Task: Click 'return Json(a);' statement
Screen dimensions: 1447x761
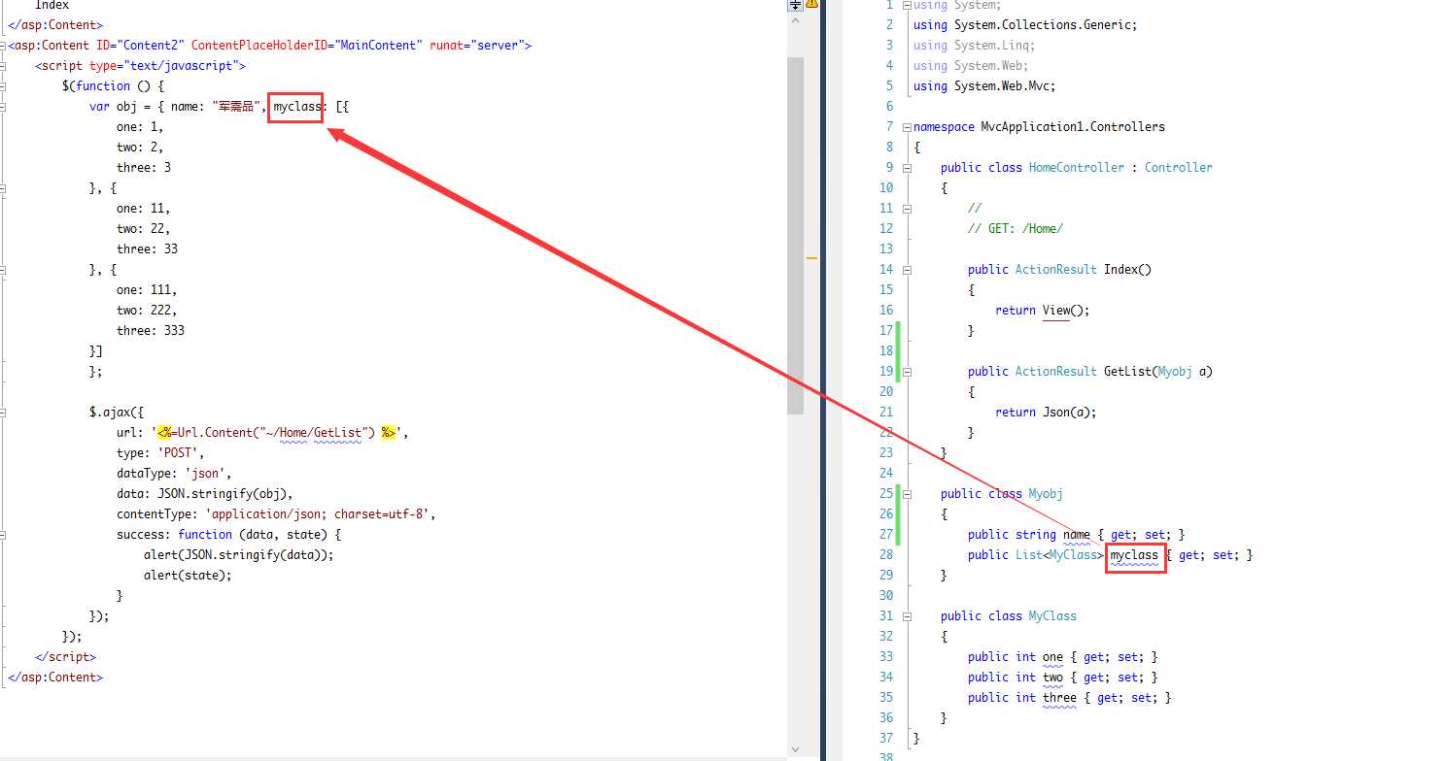Action: pyautogui.click(x=1046, y=412)
